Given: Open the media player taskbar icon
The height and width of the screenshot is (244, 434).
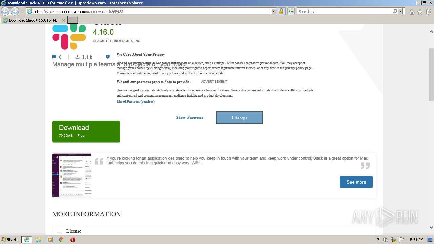Looking at the screenshot, I should click(x=50, y=240).
